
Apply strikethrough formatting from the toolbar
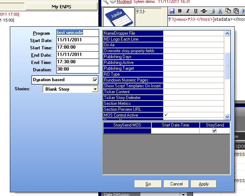coord(204,11)
